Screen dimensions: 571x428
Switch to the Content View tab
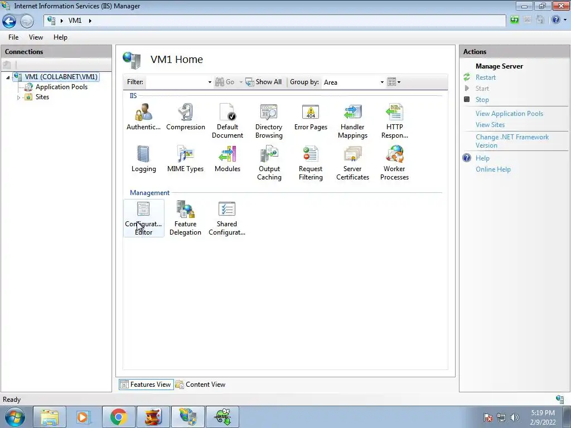pyautogui.click(x=201, y=385)
